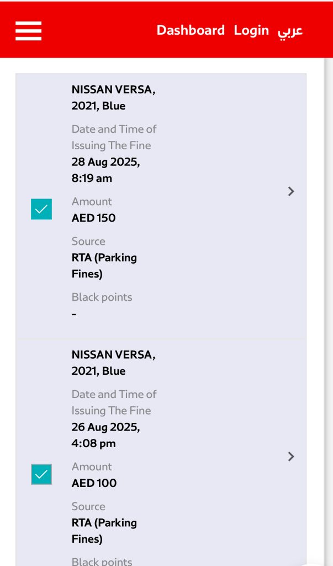Open chevron for the 26 Aug fine
The image size is (333, 566).
pos(291,457)
